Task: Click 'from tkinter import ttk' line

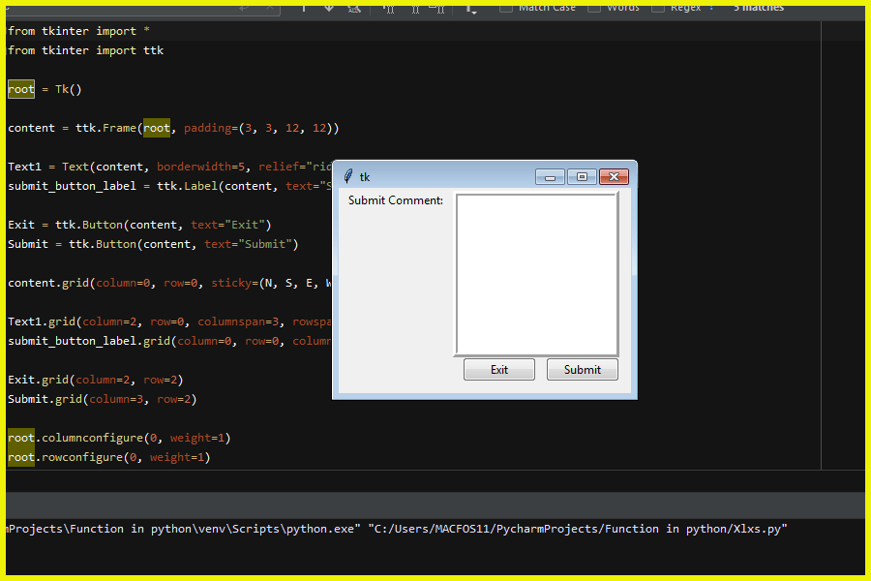Action: click(85, 50)
